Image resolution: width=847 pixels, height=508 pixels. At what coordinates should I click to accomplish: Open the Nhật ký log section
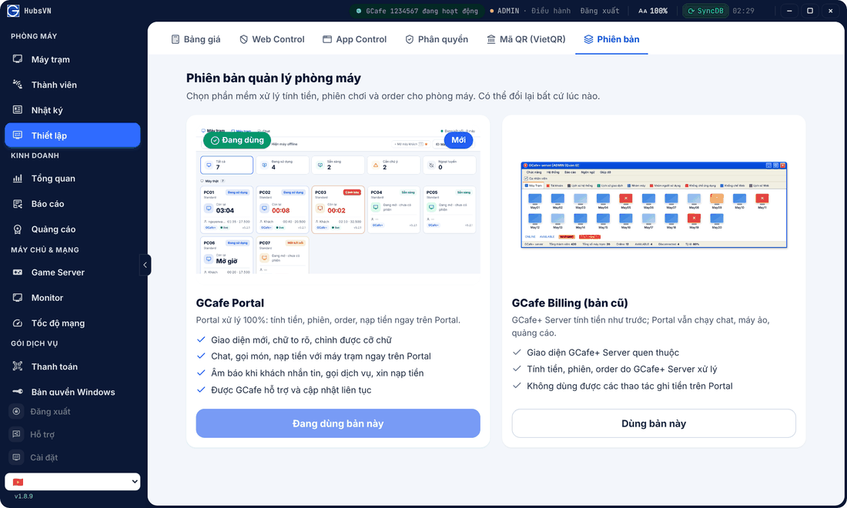coord(72,110)
